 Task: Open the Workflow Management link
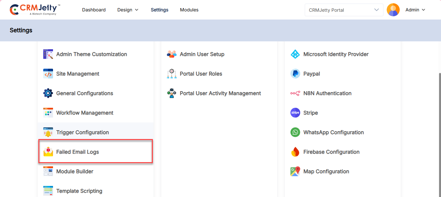coord(85,113)
